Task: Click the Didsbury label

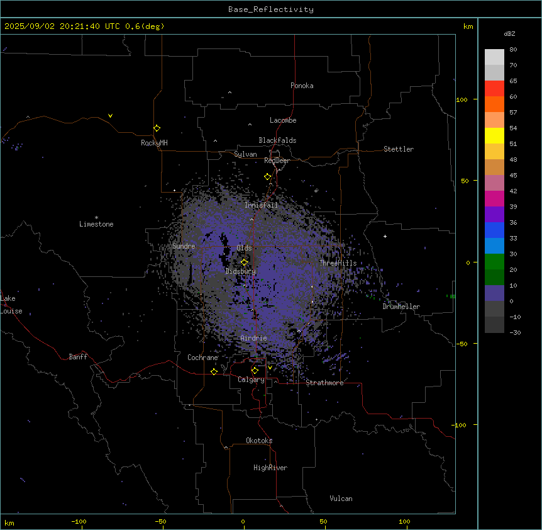Action: [240, 271]
